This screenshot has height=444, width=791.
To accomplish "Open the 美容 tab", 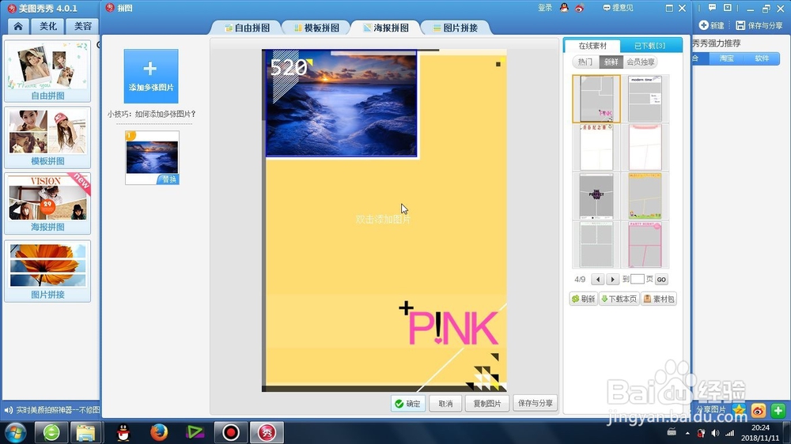I will click(82, 26).
